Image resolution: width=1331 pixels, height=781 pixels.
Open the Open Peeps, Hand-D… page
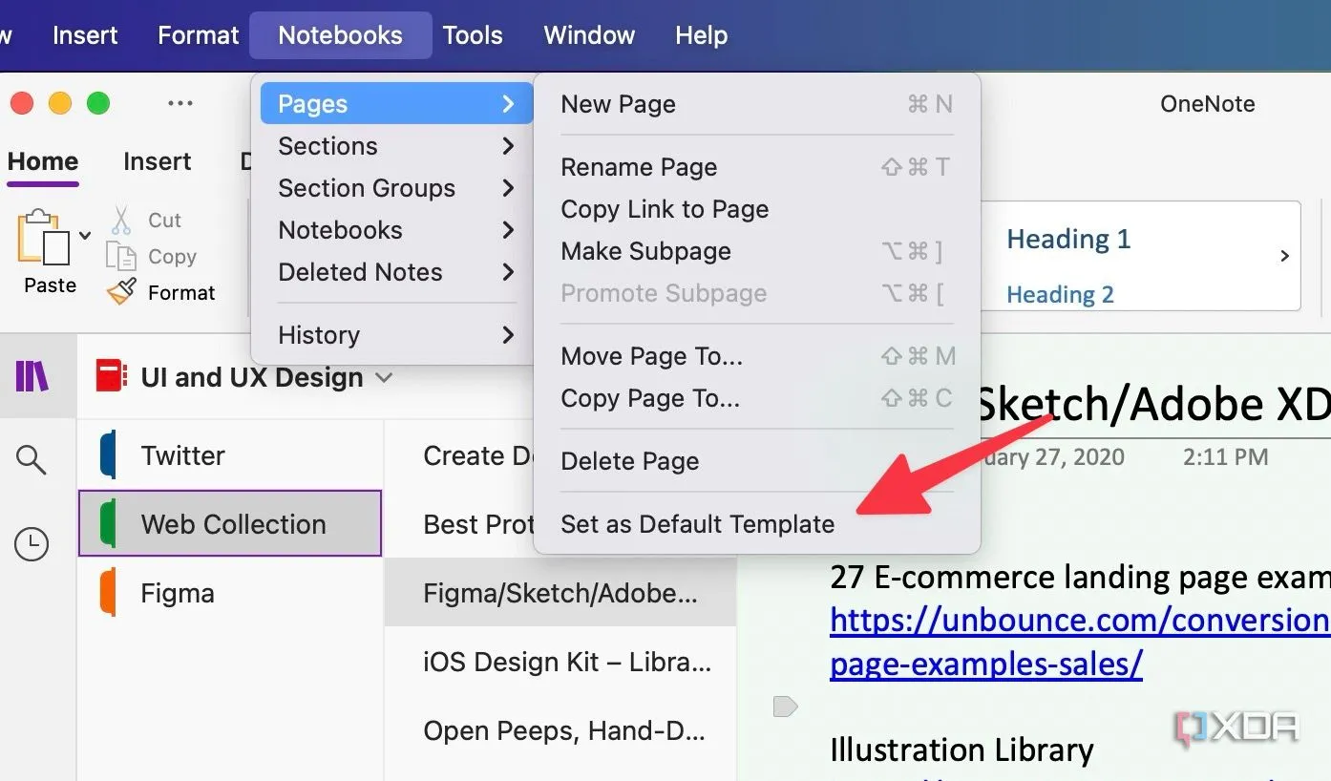pyautogui.click(x=560, y=730)
